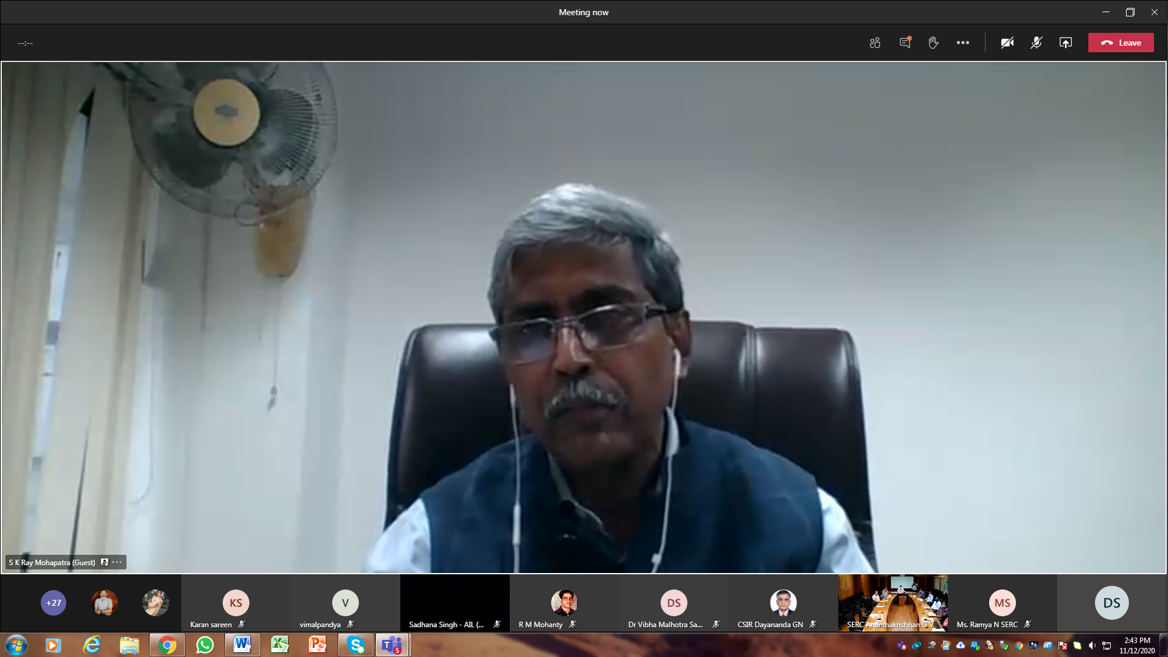Click the DS self-view avatar

pos(1112,603)
